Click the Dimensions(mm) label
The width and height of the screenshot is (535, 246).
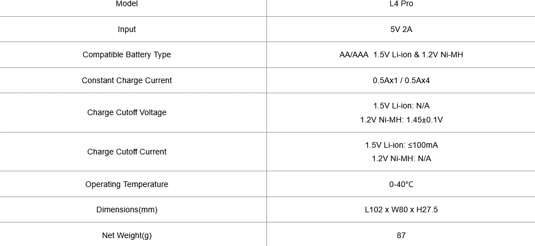(x=127, y=209)
